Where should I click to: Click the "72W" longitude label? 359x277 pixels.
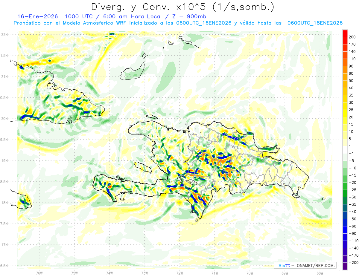[180, 273]
